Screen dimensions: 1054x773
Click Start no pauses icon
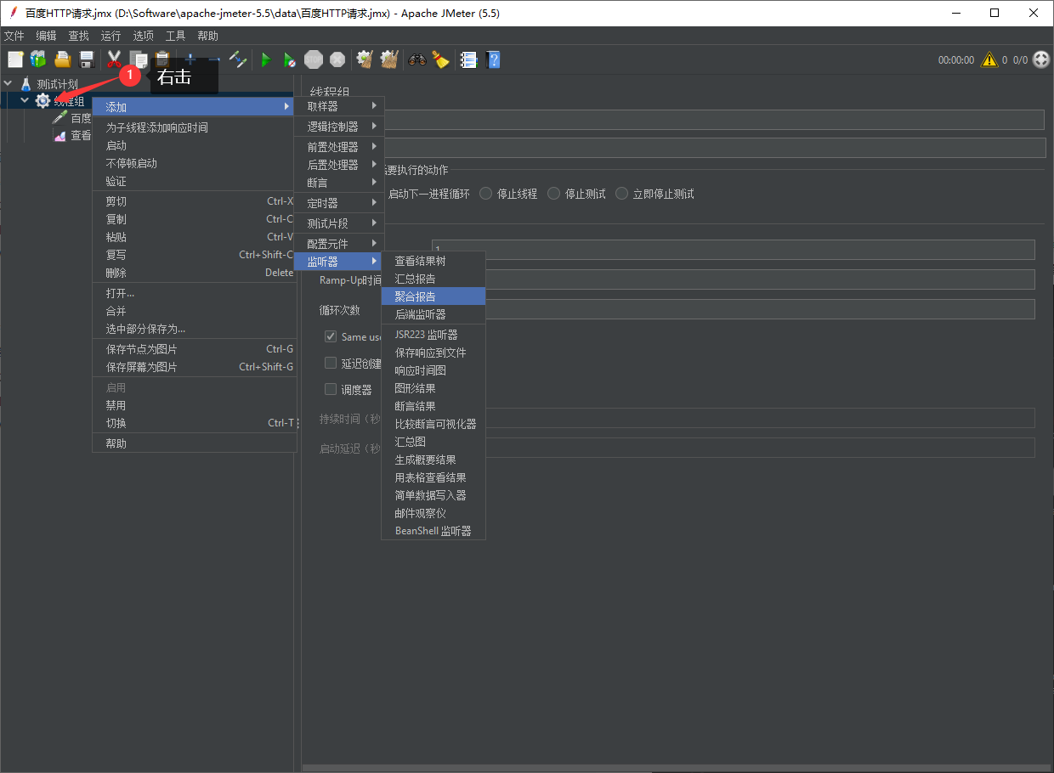coord(290,59)
